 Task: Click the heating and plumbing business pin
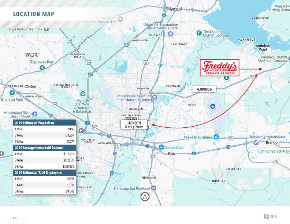pos(120,19)
